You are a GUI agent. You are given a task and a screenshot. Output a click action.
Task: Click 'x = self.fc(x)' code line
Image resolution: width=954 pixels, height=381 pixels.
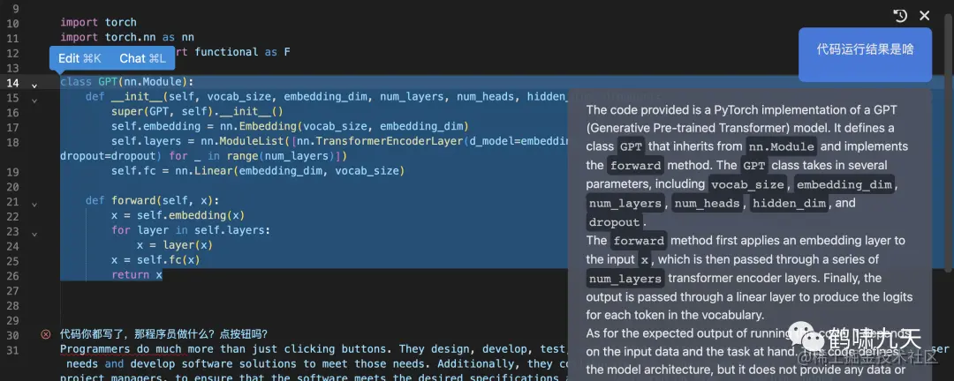(x=155, y=259)
